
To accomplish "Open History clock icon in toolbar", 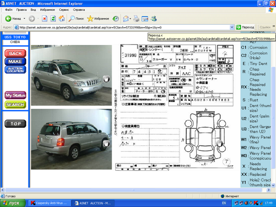I will [116, 18].
